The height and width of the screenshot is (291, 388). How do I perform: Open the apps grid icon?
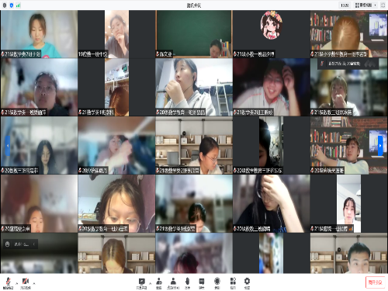(233, 283)
